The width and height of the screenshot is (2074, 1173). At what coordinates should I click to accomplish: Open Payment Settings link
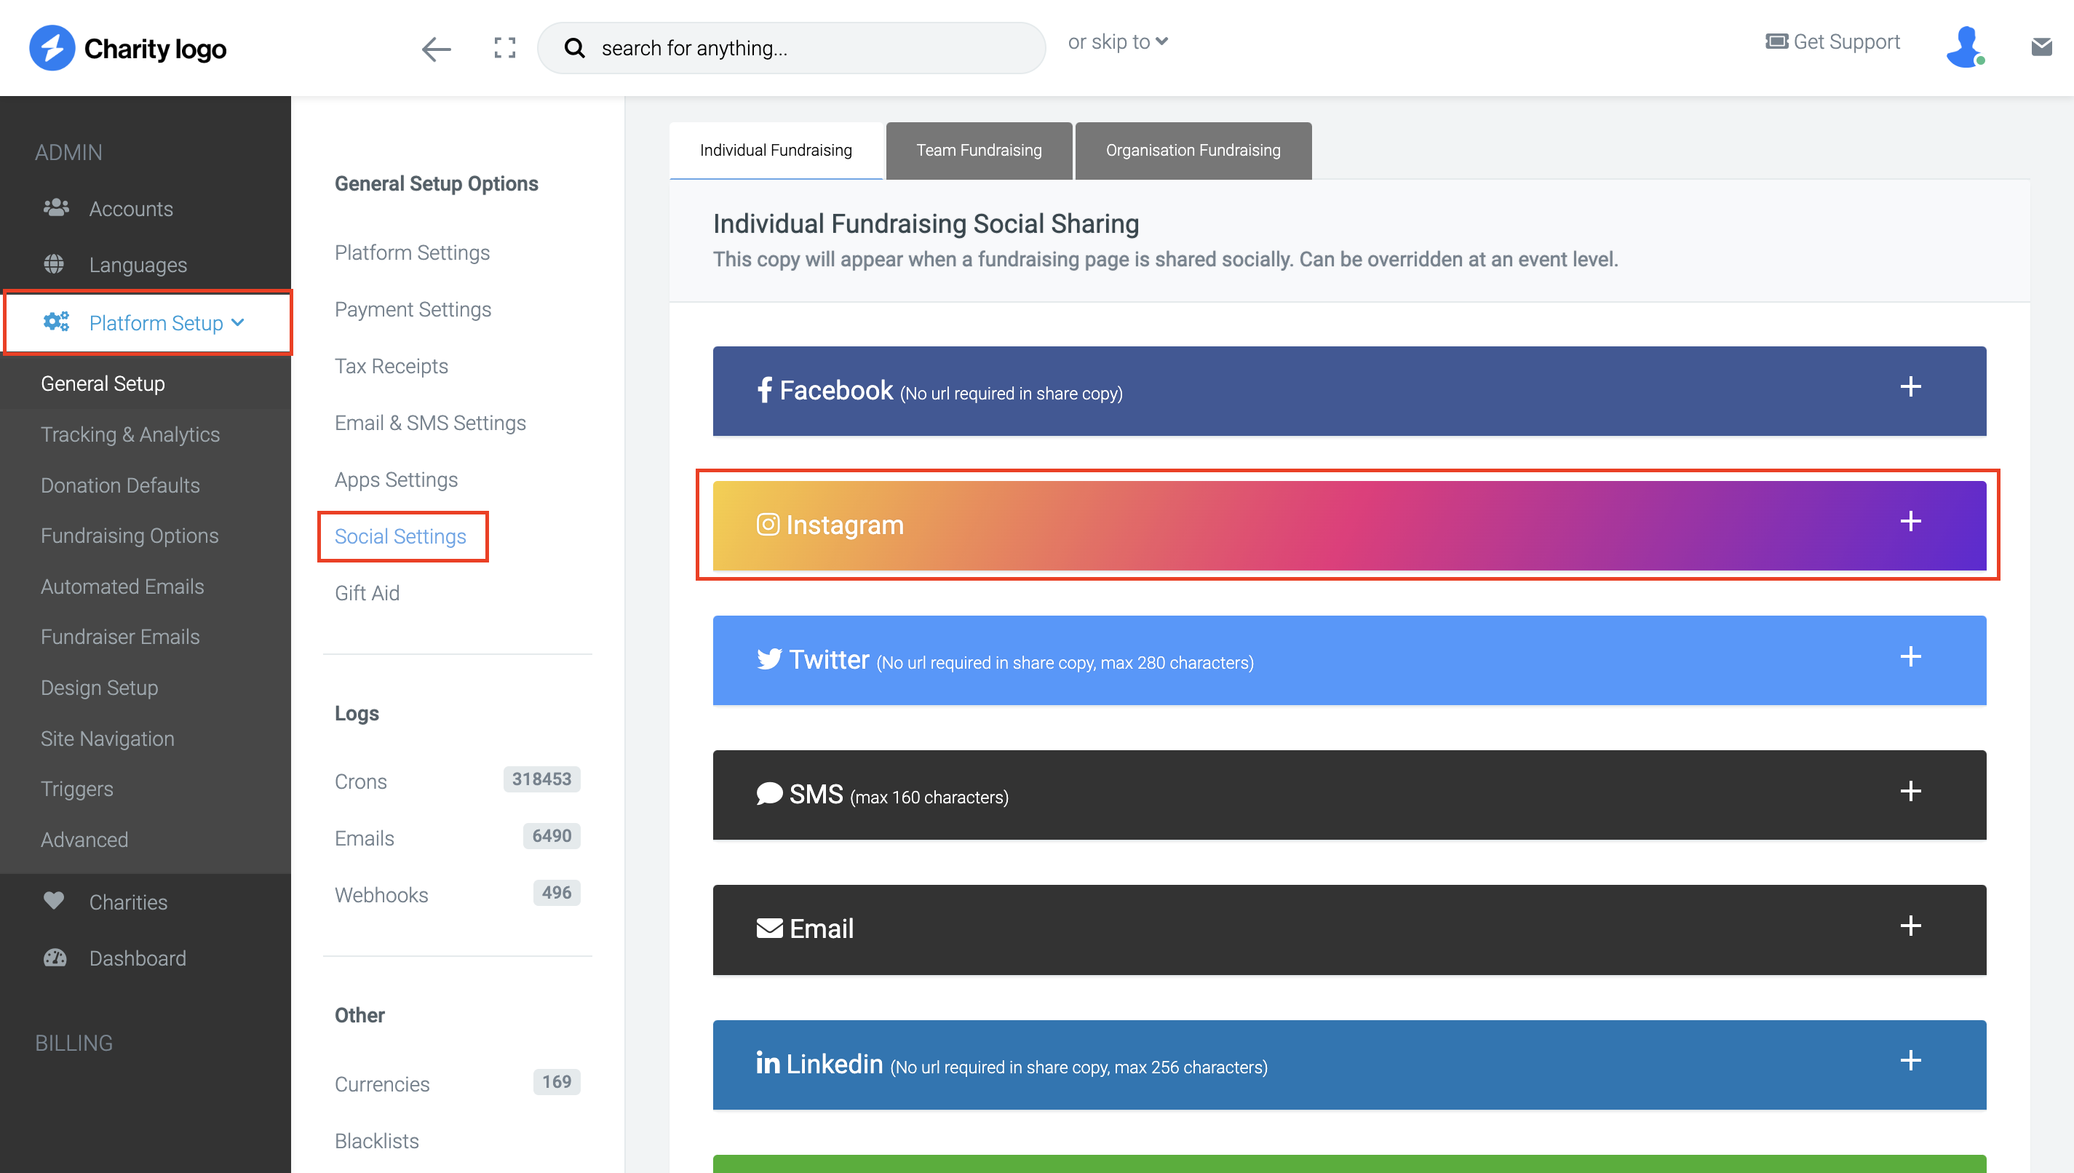click(413, 309)
